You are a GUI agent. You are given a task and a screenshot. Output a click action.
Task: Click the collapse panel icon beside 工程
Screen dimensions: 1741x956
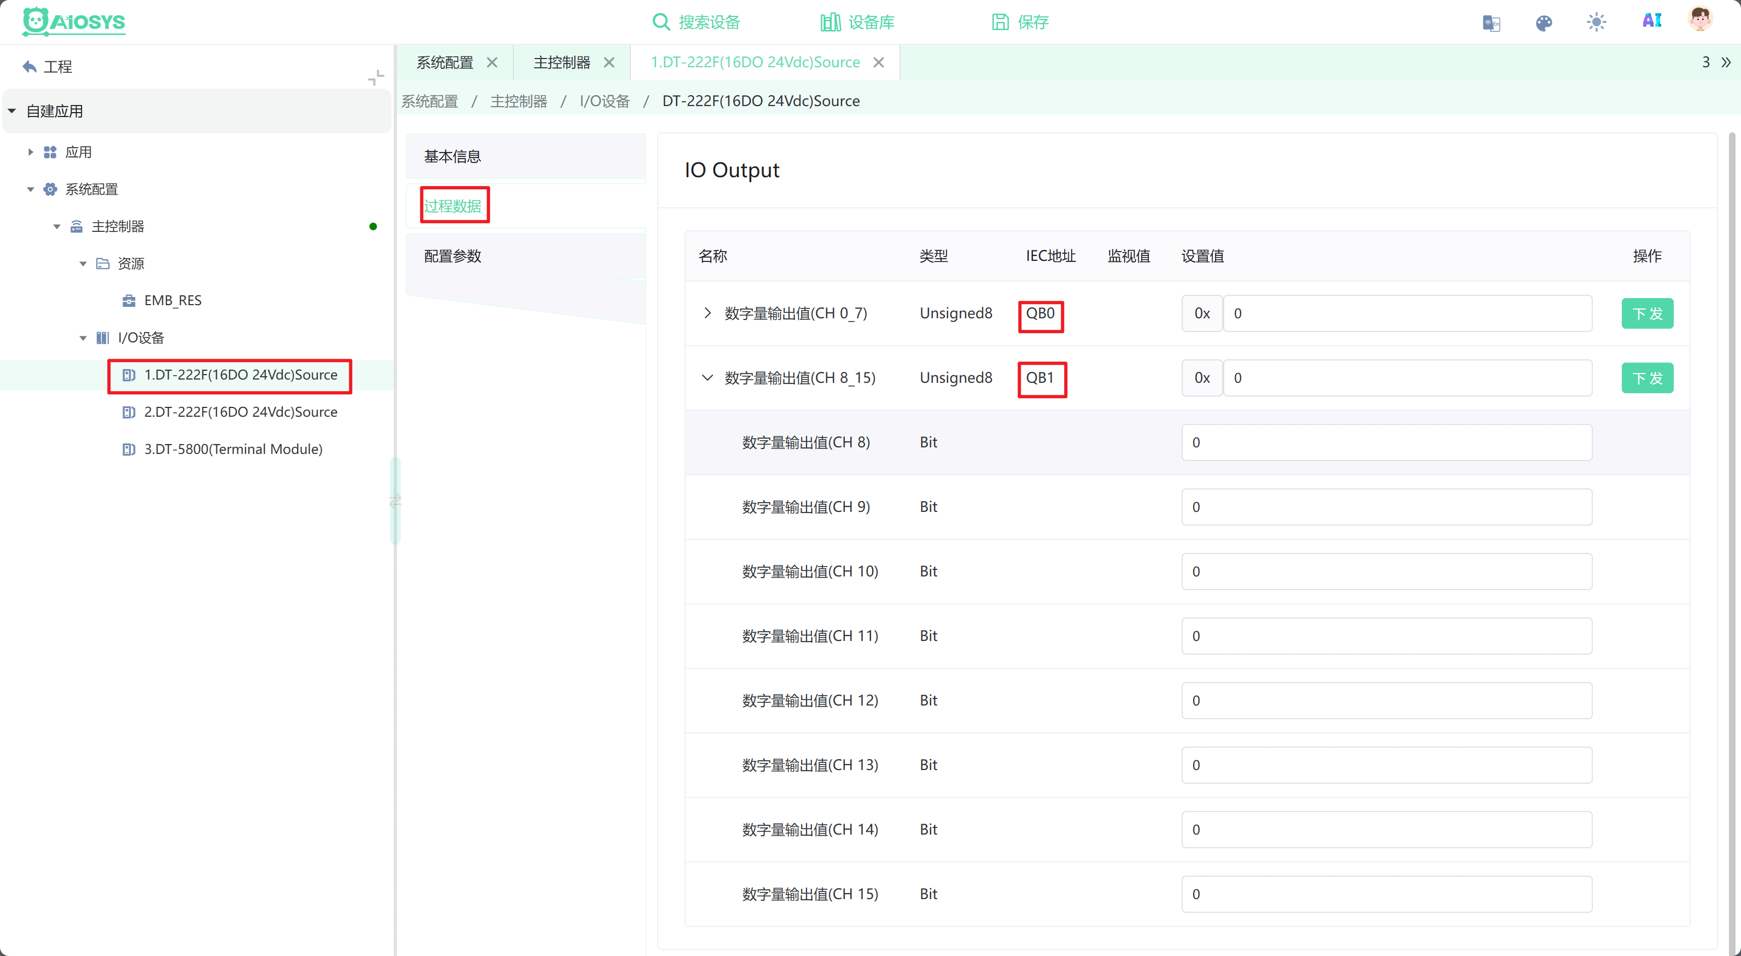click(376, 77)
